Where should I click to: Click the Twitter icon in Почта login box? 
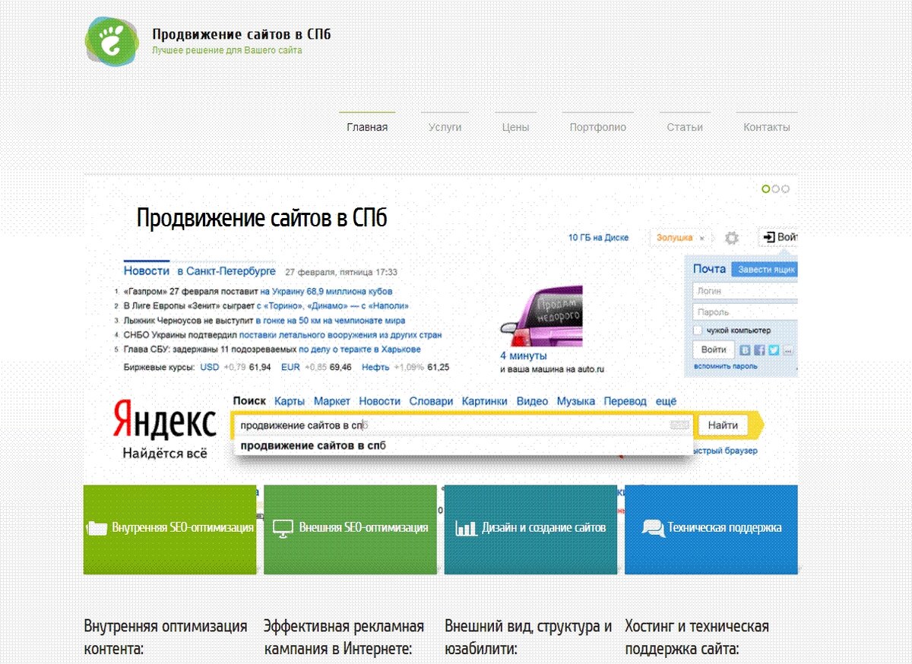tap(774, 350)
